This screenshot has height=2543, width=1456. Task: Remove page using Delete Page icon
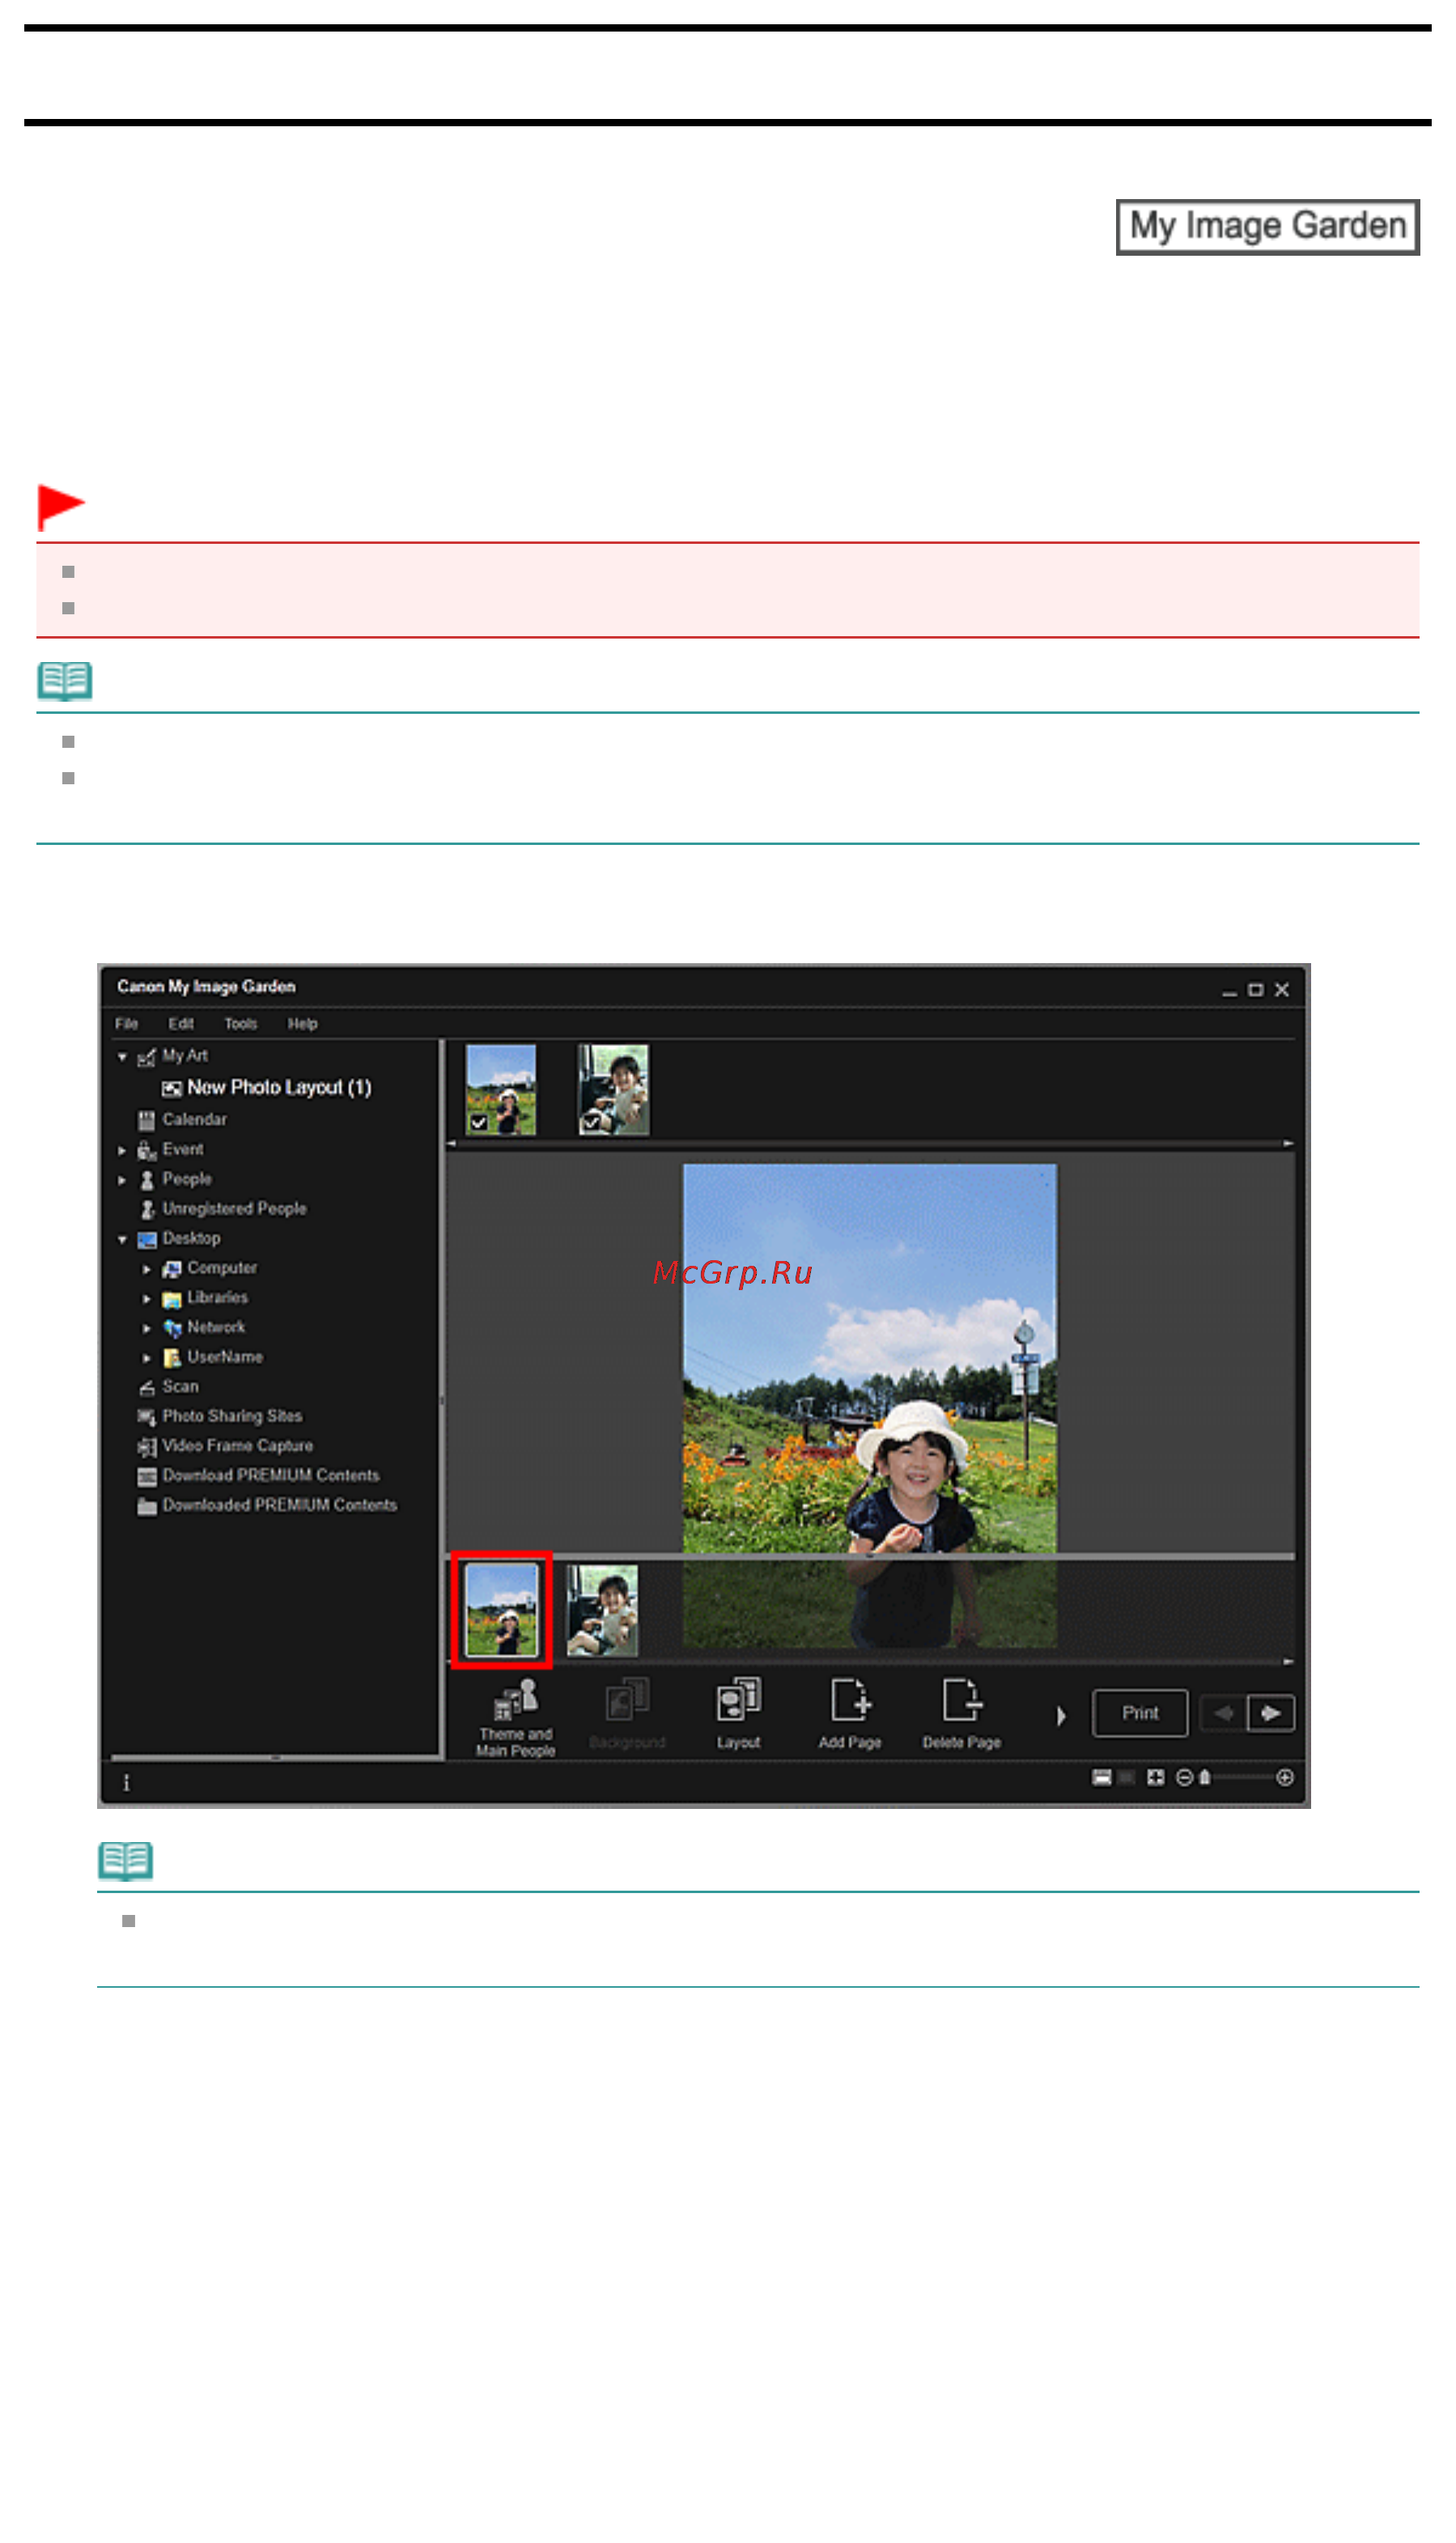961,1712
